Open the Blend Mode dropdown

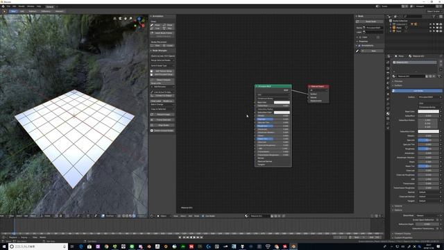(x=428, y=216)
